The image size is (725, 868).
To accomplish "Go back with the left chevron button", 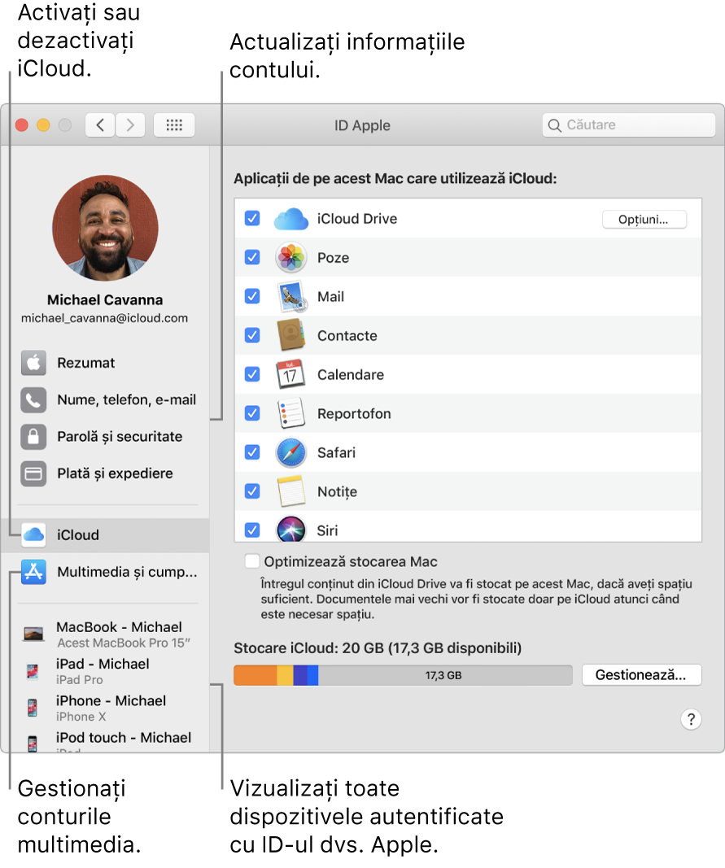I will 100,125.
